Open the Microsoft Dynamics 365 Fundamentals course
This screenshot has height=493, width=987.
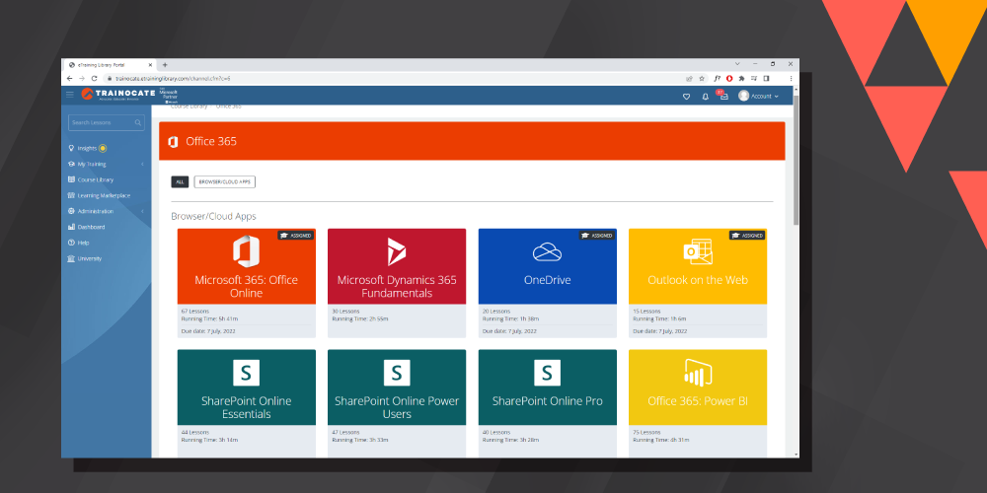(397, 283)
